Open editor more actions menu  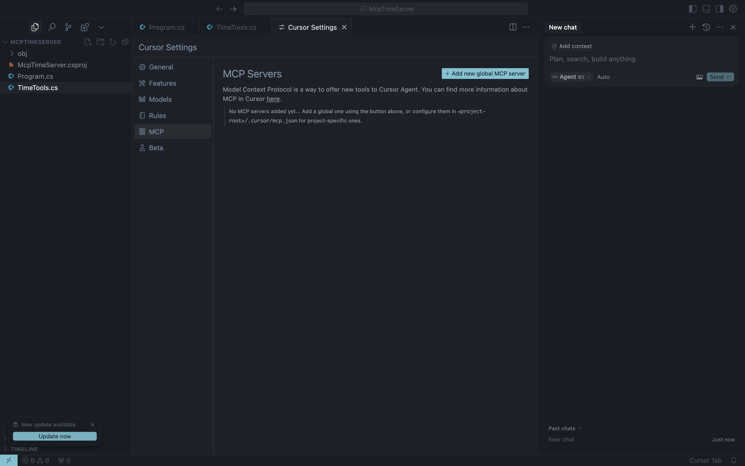click(526, 27)
